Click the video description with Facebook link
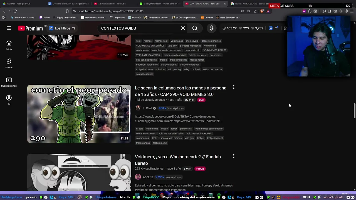Viewport: 356px width, 200px height. tap(179, 119)
